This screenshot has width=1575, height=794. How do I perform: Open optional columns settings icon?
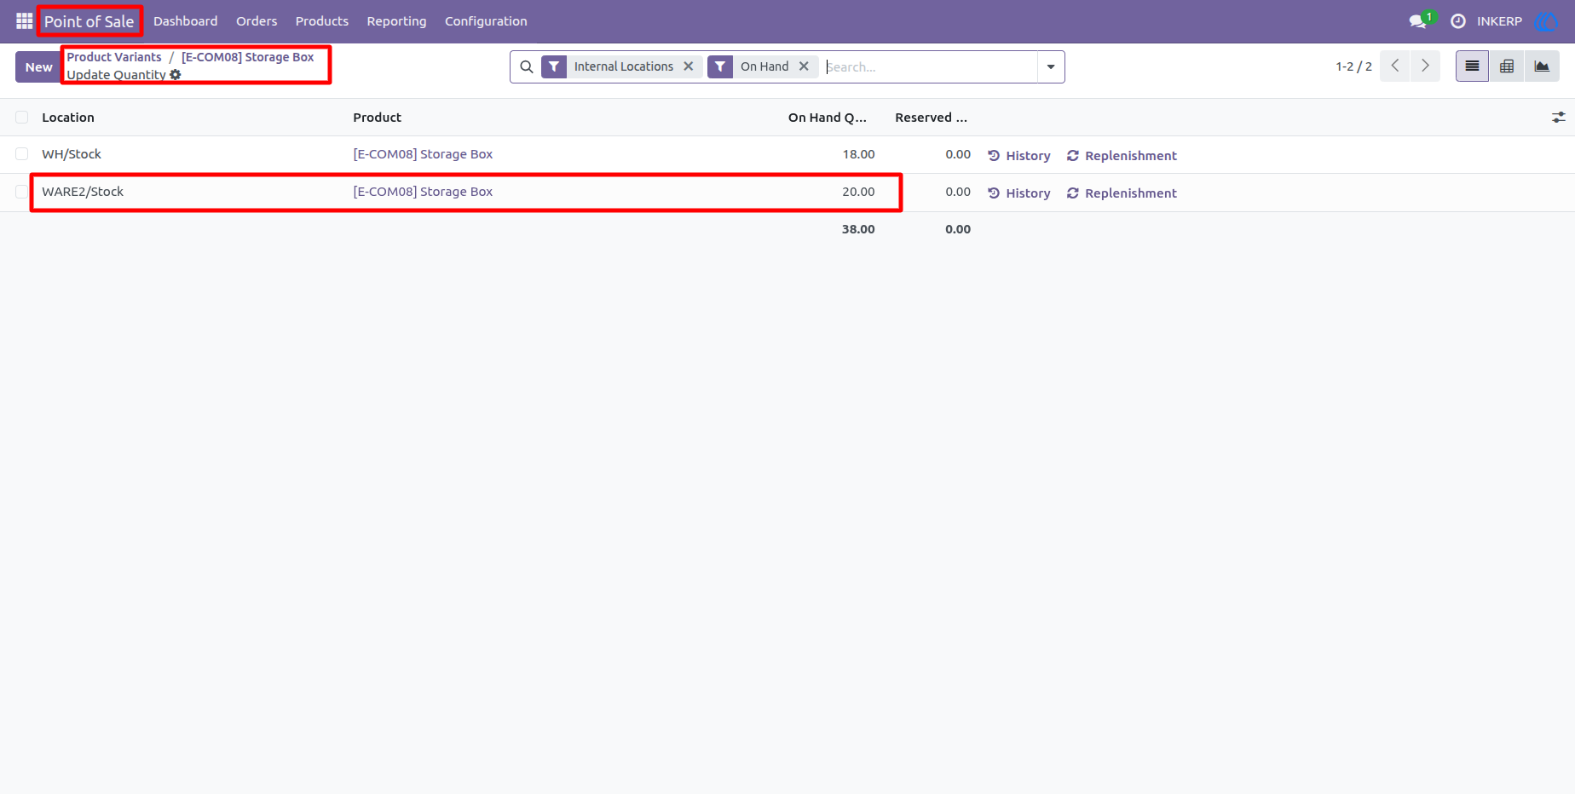point(1558,118)
